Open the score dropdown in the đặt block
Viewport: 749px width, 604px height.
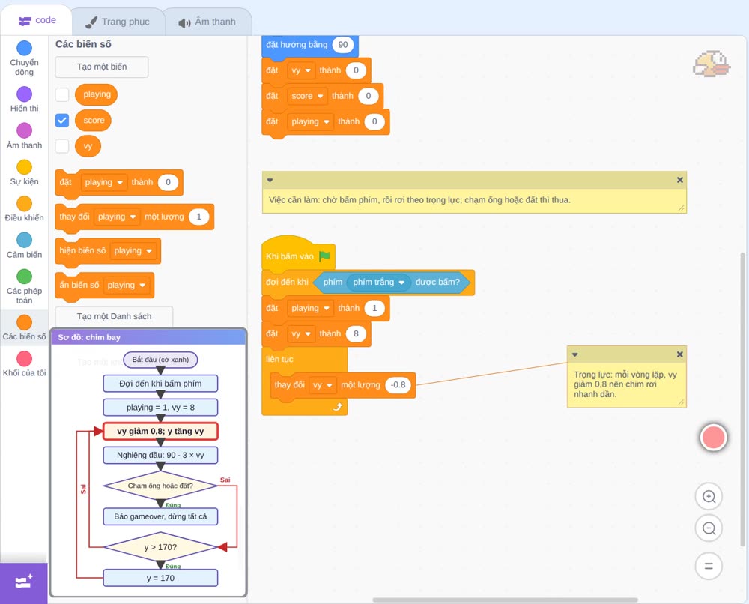307,96
